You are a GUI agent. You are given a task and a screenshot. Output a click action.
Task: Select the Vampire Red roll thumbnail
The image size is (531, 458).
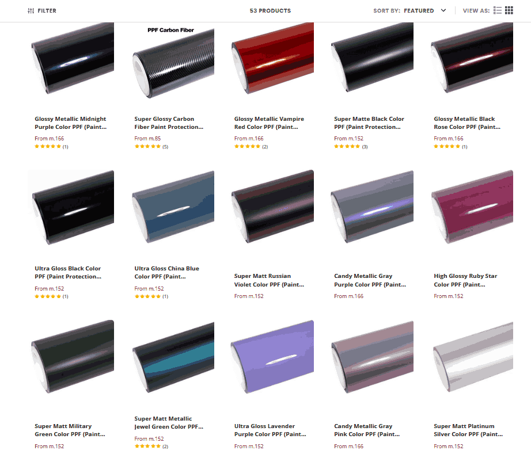point(272,58)
